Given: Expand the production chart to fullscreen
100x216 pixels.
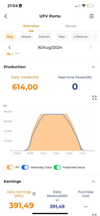Looking at the screenshot, I should 94,98.
